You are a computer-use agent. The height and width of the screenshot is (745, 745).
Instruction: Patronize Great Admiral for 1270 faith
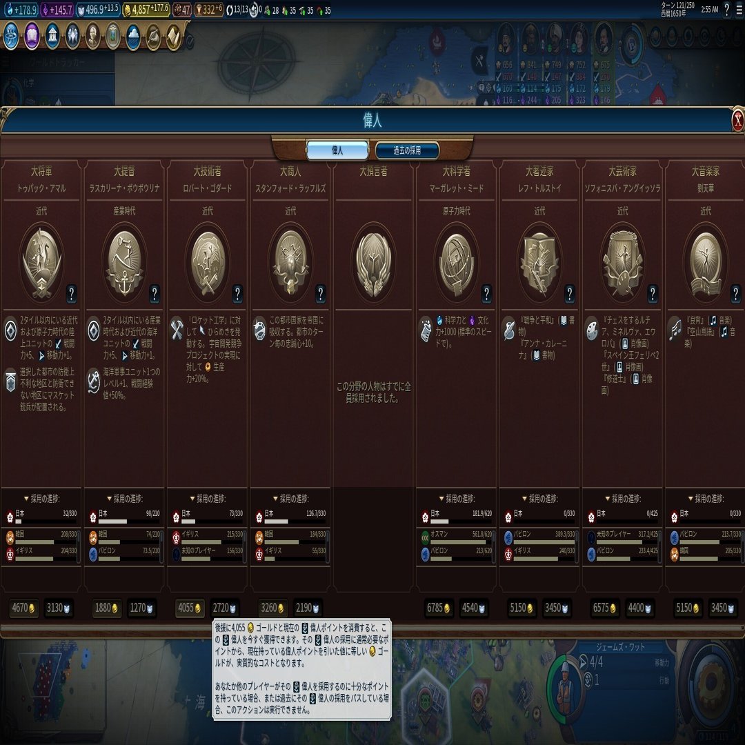click(x=141, y=608)
